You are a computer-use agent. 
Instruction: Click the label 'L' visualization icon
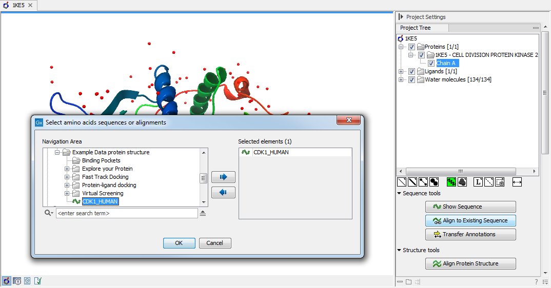(478, 182)
